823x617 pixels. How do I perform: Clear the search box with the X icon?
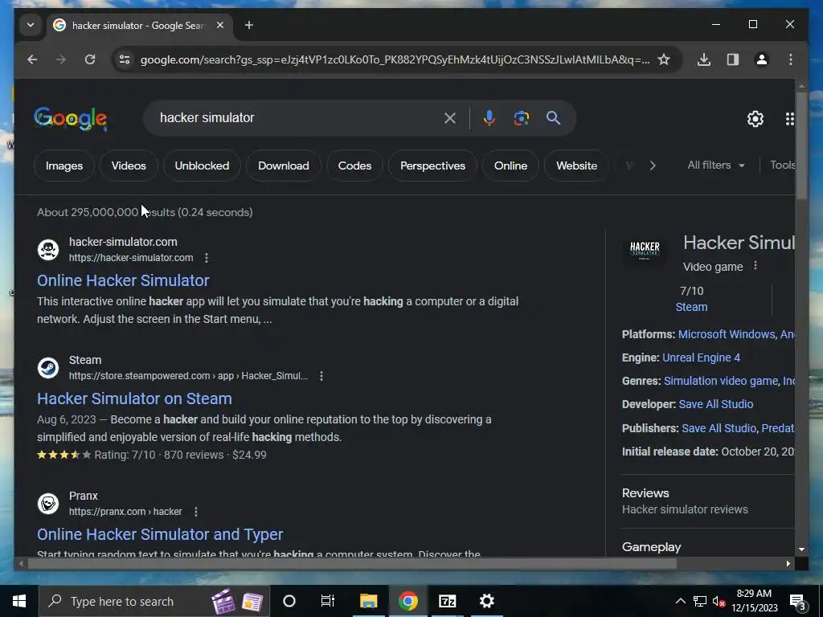click(450, 118)
